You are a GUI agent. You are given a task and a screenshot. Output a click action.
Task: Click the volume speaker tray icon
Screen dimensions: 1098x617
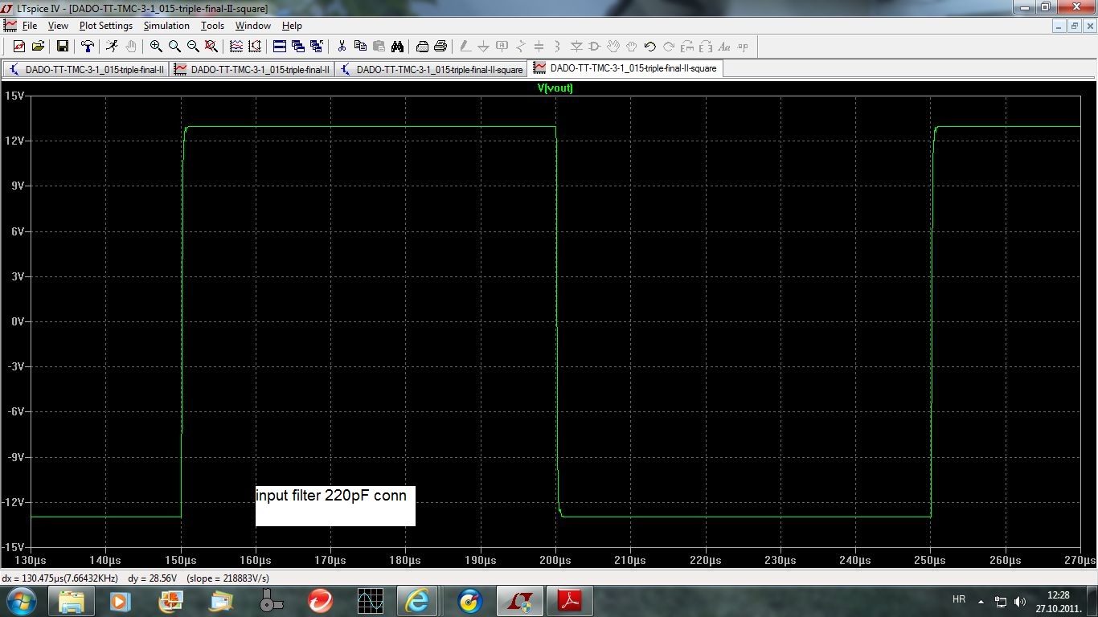click(1020, 601)
